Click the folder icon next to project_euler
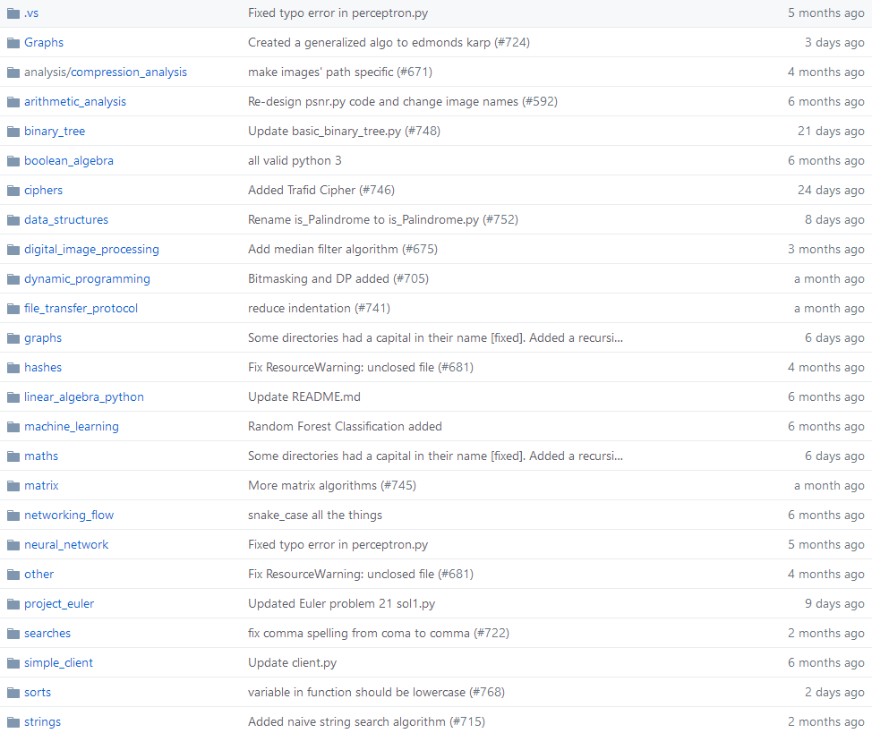This screenshot has height=733, width=872. pyautogui.click(x=13, y=603)
